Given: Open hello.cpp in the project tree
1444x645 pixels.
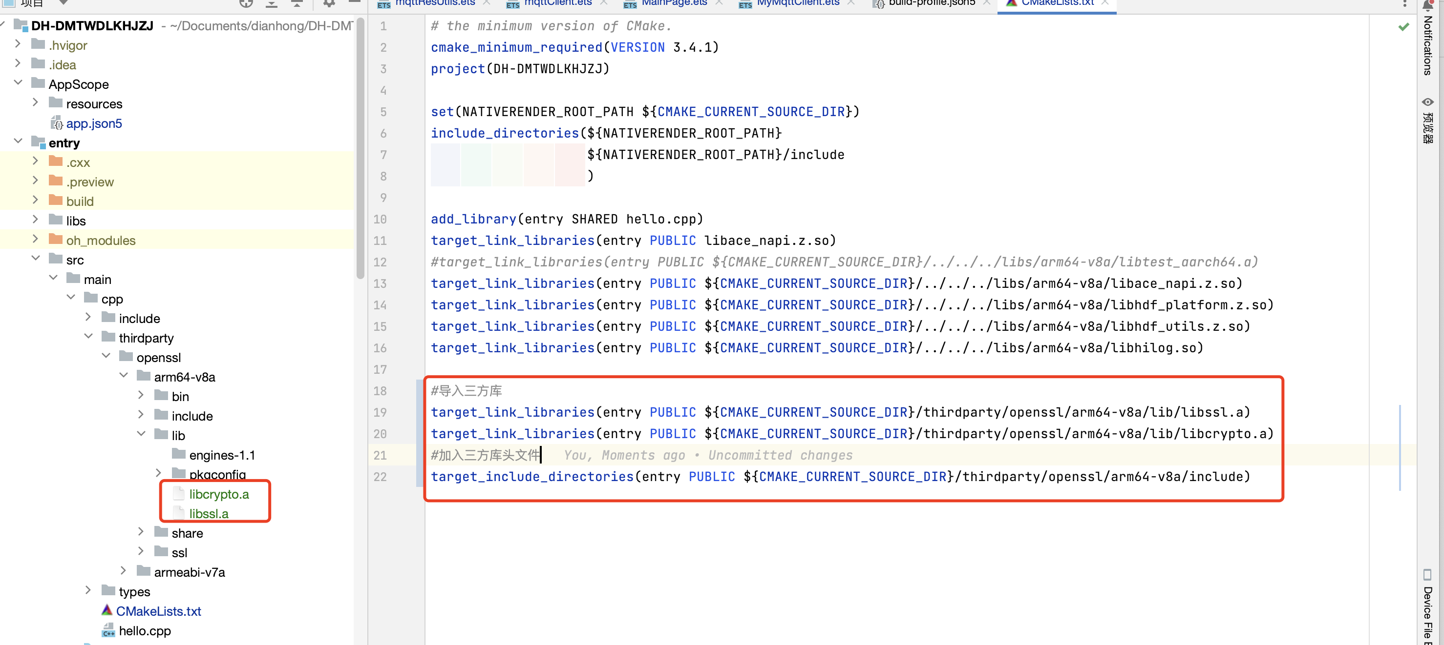Looking at the screenshot, I should pyautogui.click(x=145, y=630).
